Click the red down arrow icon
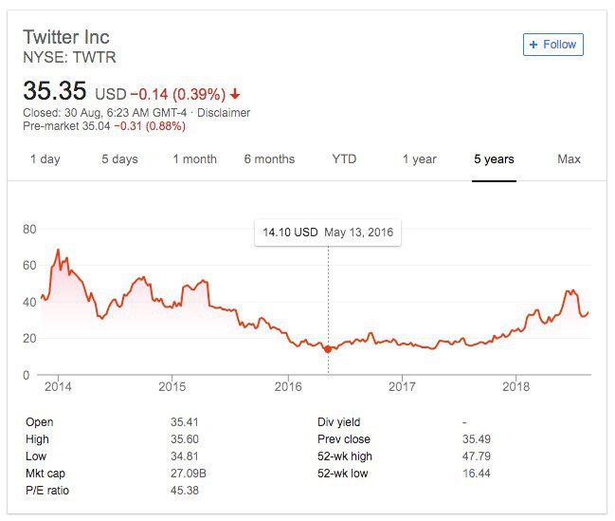The height and width of the screenshot is (521, 615). click(x=235, y=94)
